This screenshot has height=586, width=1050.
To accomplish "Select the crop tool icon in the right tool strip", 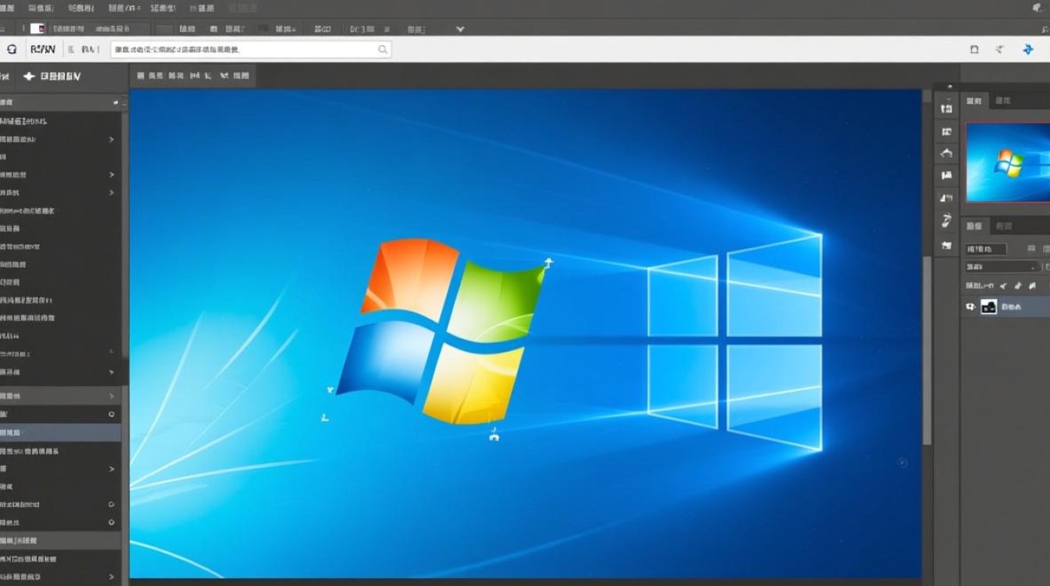I will (x=946, y=131).
